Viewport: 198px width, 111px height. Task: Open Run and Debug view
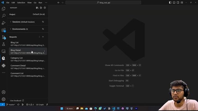(3, 23)
